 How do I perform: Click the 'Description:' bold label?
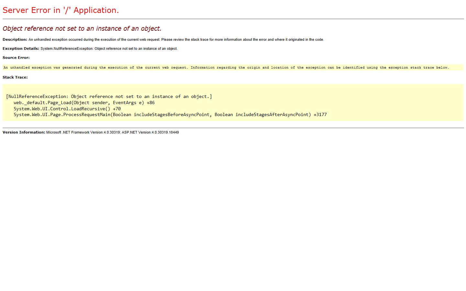point(15,39)
